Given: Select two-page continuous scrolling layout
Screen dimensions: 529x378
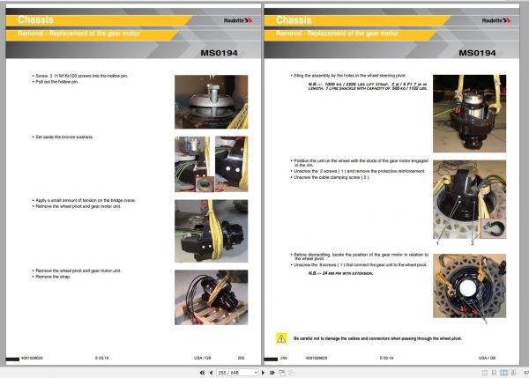Looking at the screenshot, I should [x=513, y=373].
